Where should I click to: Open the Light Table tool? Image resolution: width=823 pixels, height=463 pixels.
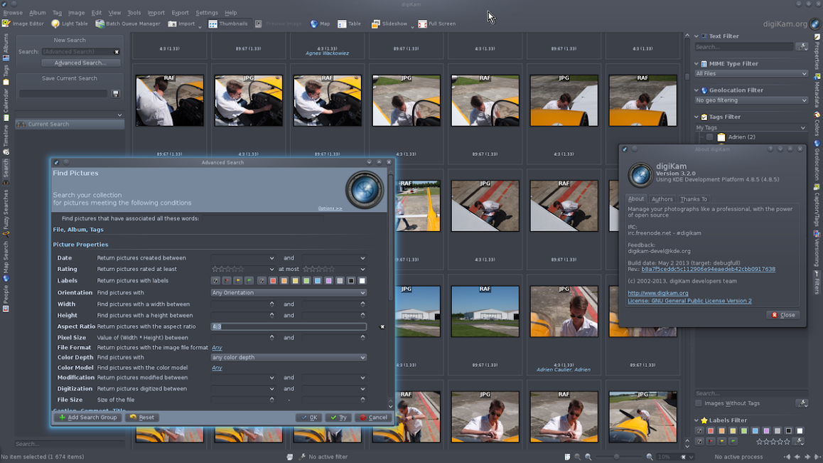pyautogui.click(x=70, y=23)
